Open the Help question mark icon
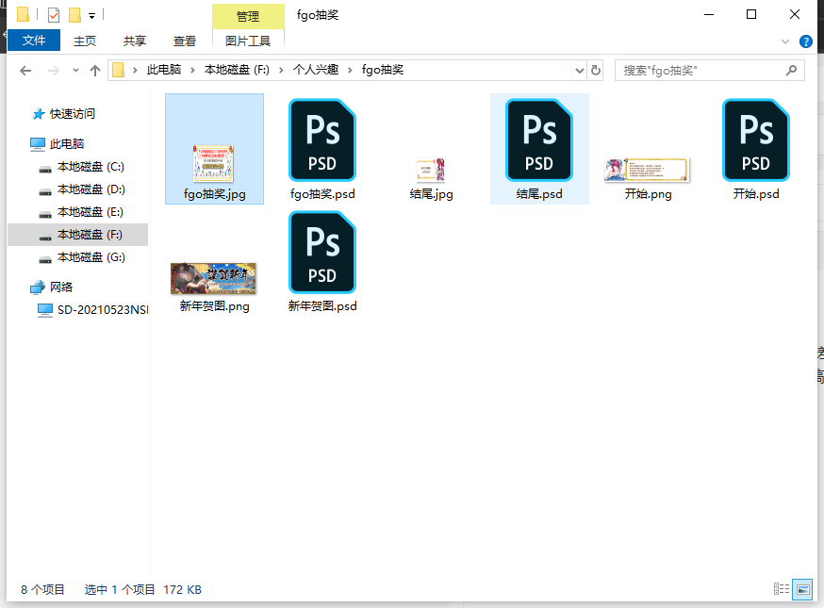This screenshot has width=824, height=608. point(805,41)
